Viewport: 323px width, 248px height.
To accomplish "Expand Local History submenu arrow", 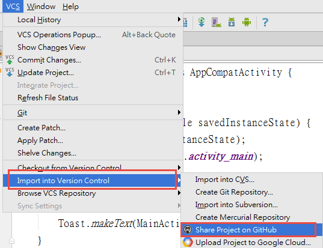I will (x=179, y=20).
